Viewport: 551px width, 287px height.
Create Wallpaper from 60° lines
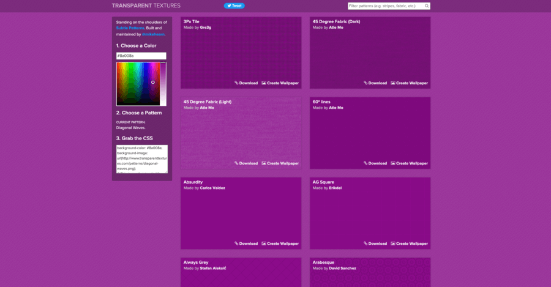[x=410, y=163]
